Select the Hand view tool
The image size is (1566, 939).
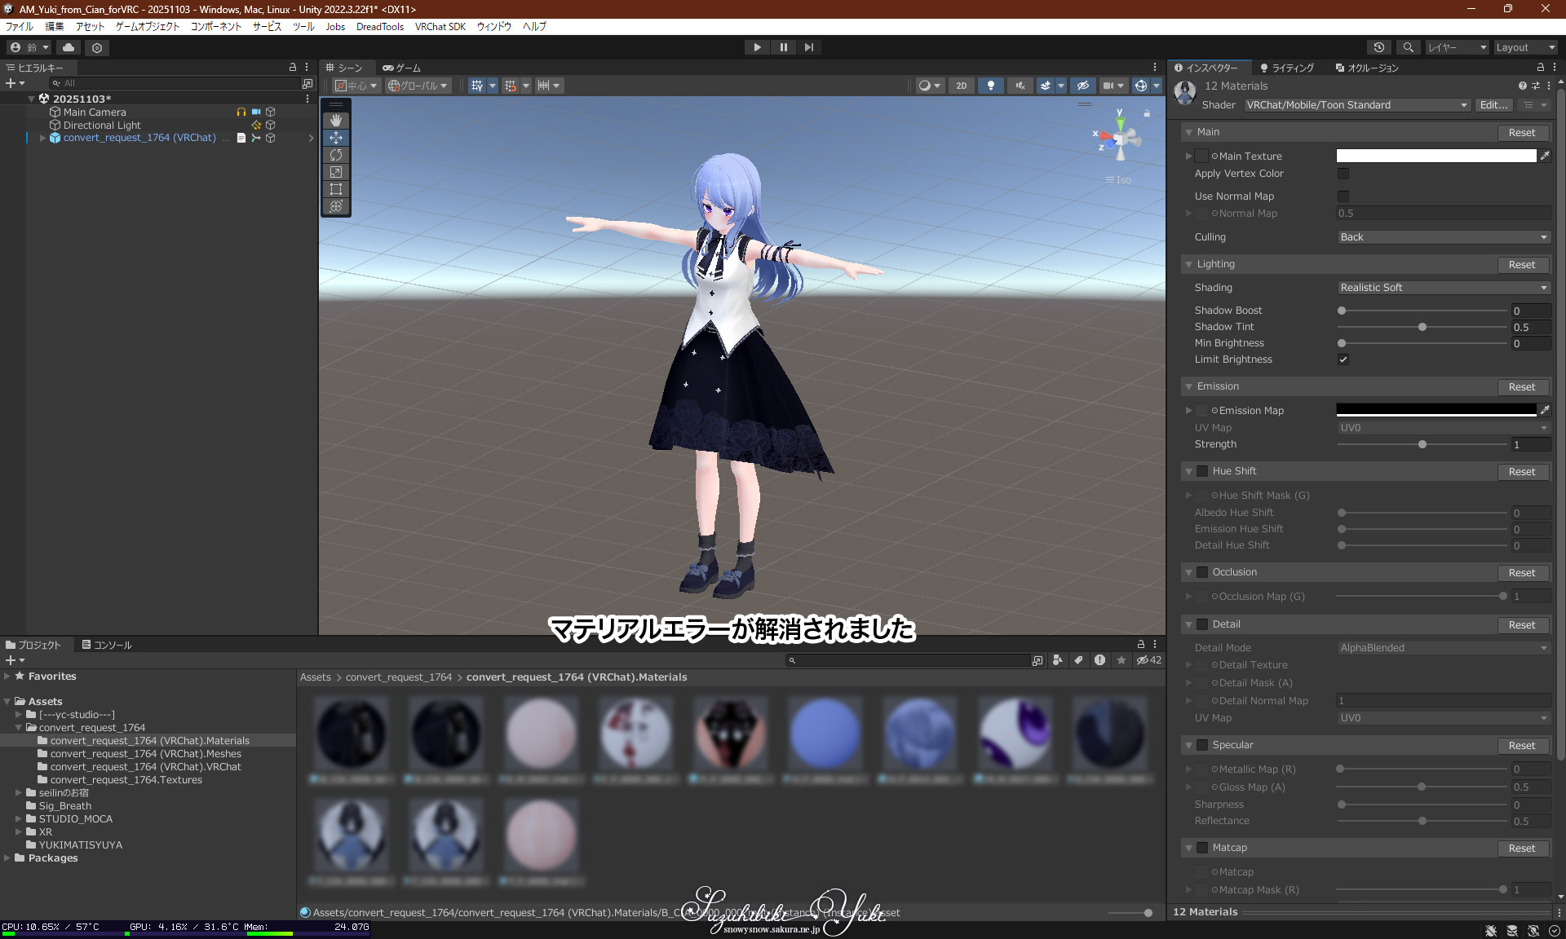[x=336, y=121]
